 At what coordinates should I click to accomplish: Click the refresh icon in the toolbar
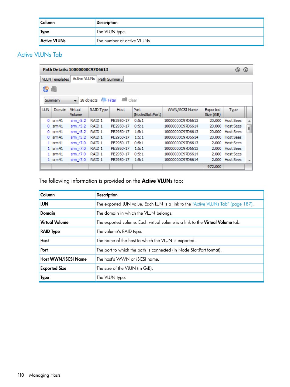coord(46,89)
